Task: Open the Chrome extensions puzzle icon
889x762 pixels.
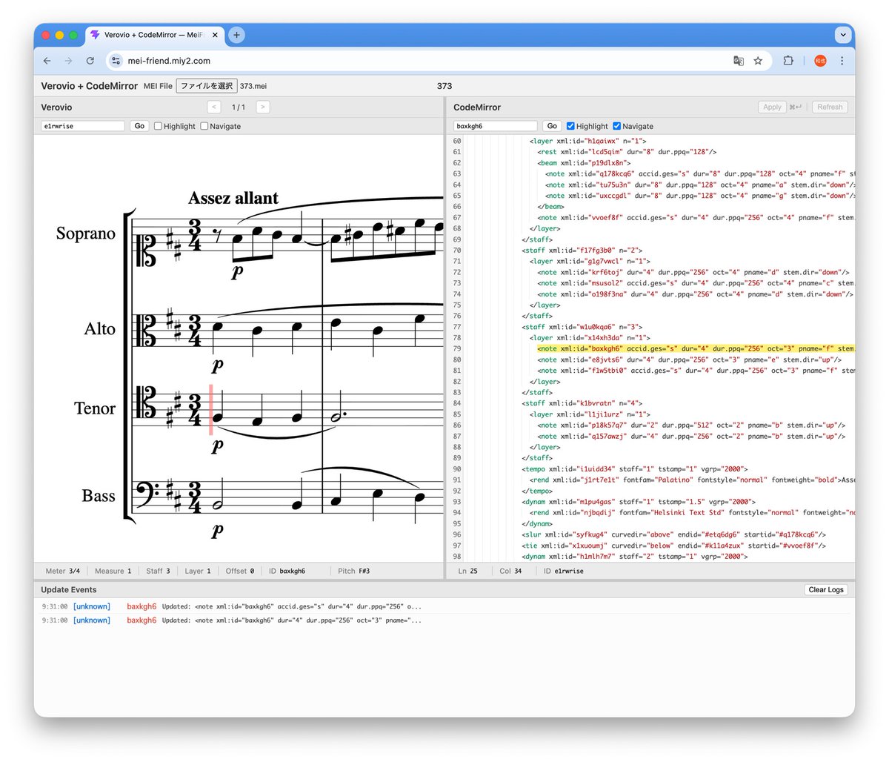Action: (788, 61)
